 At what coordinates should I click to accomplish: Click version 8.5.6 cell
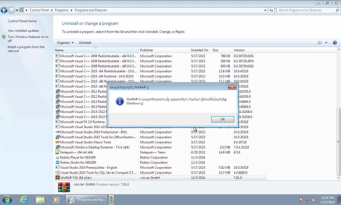(x=237, y=152)
